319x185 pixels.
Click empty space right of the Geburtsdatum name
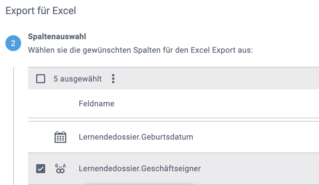click(x=254, y=137)
